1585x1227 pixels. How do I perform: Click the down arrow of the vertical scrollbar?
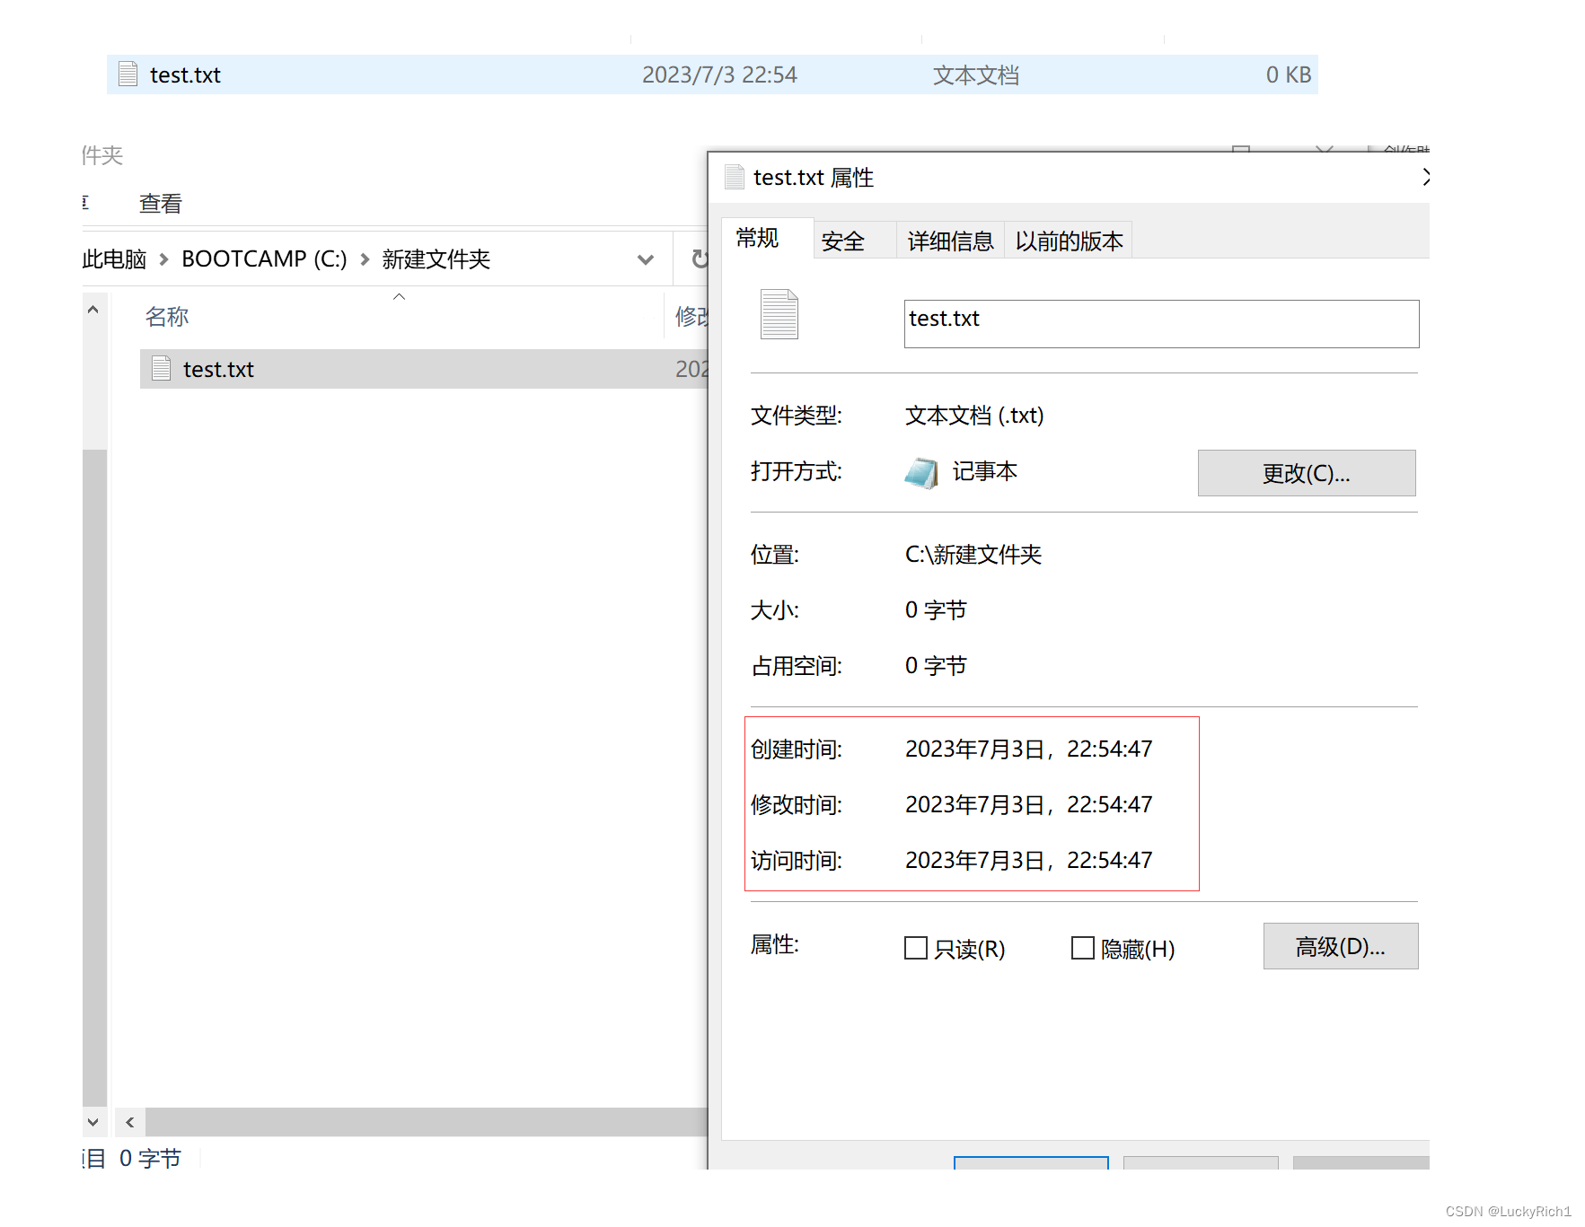[92, 1122]
